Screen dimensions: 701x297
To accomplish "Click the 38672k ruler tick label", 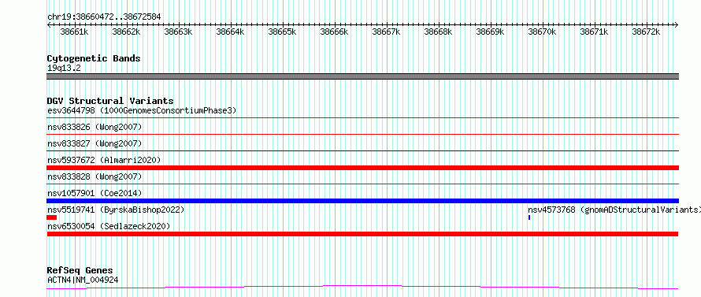I will pyautogui.click(x=646, y=32).
